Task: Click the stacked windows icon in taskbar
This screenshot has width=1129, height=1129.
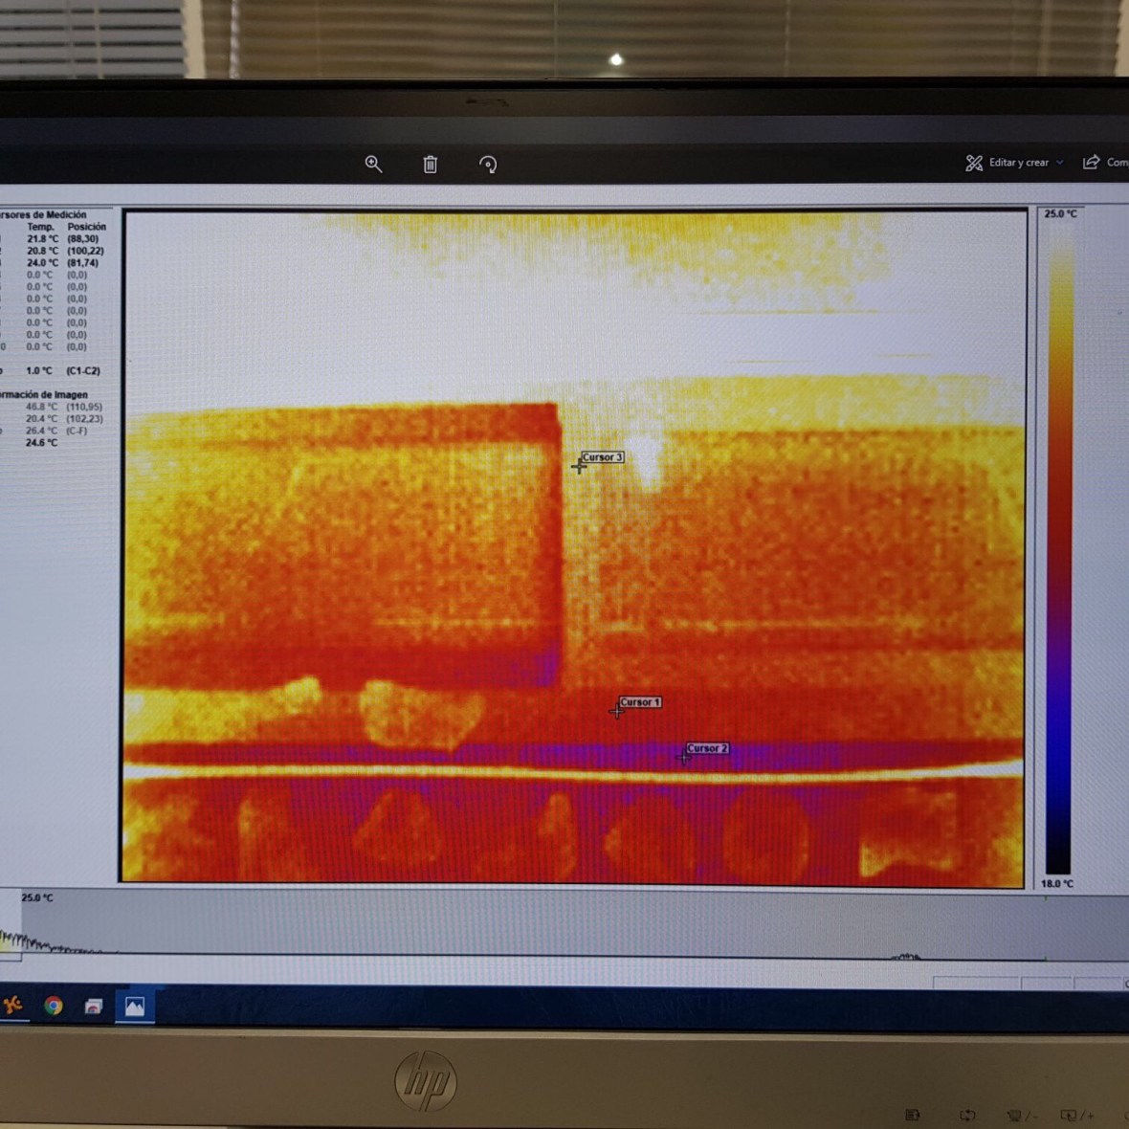Action: click(93, 1007)
